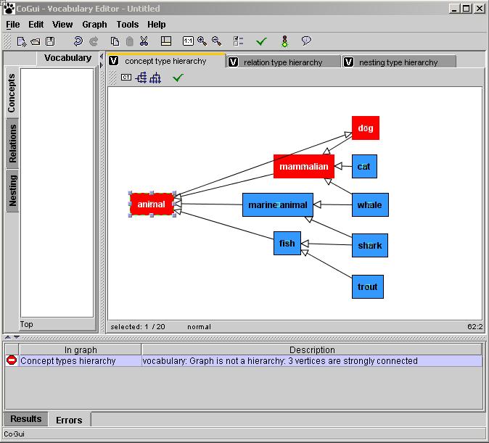Click the down arrow above results panel
The height and width of the screenshot is (443, 489).
click(17, 337)
